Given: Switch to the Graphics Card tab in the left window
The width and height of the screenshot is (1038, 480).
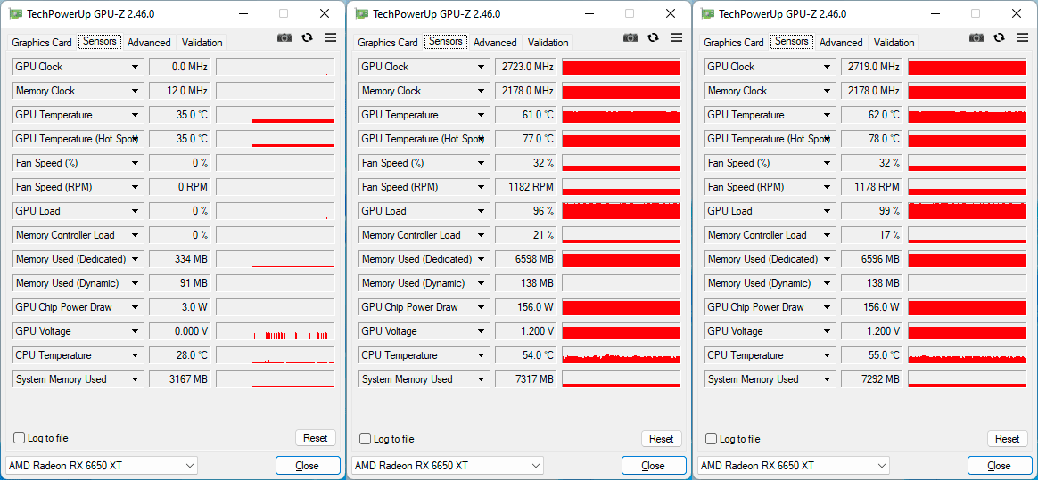Looking at the screenshot, I should click(x=42, y=43).
